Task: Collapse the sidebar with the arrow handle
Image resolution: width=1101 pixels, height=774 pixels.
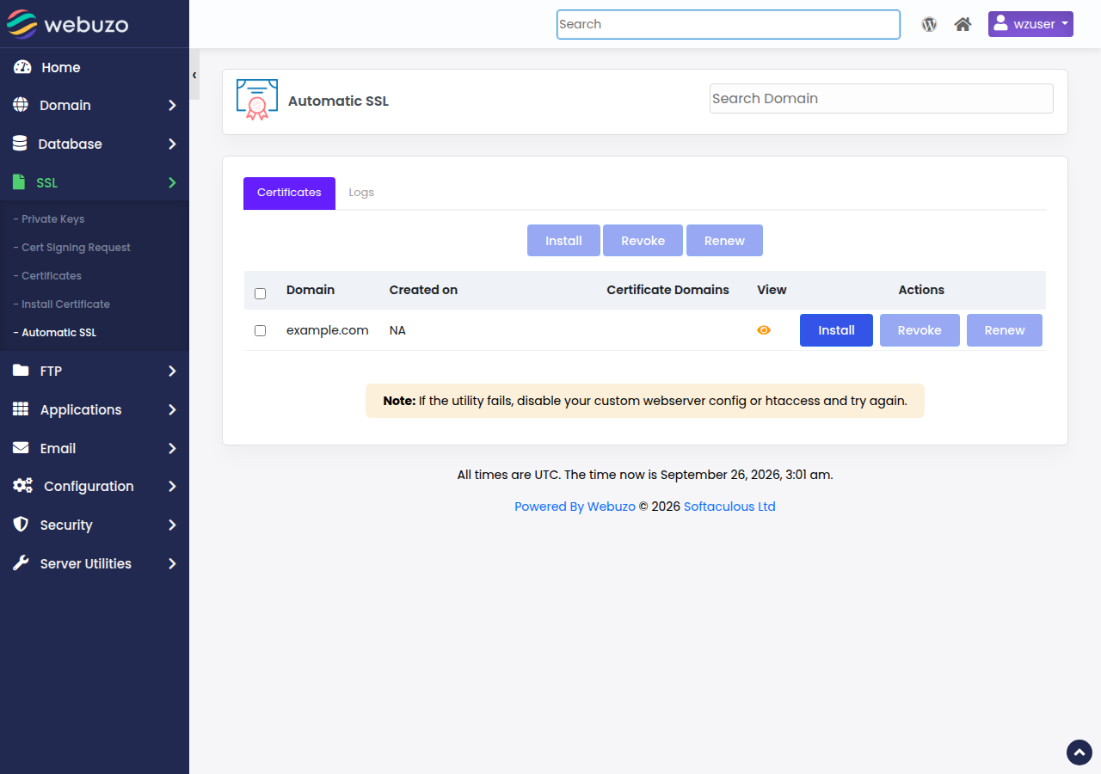Action: click(194, 75)
